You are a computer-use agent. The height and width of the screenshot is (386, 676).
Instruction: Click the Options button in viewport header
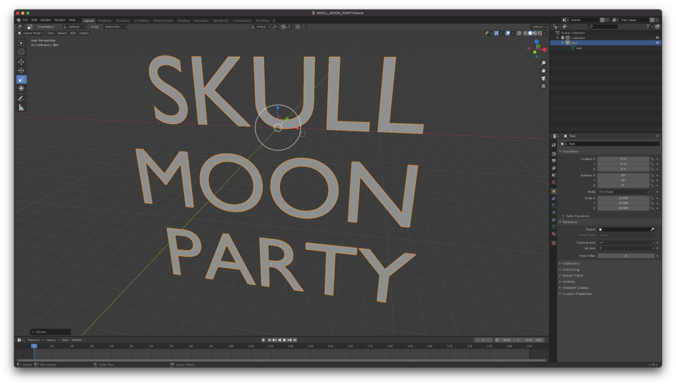pos(539,27)
